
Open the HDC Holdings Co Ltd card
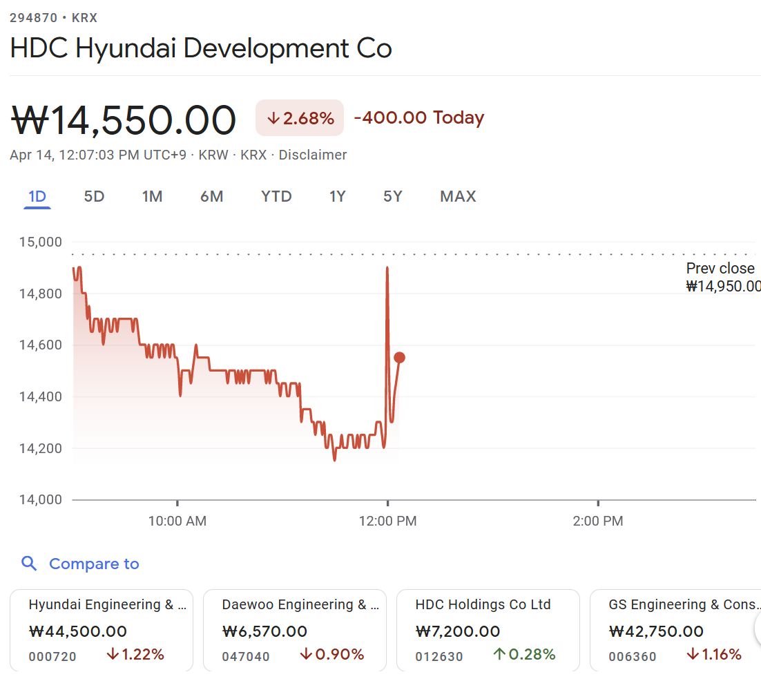click(x=488, y=630)
